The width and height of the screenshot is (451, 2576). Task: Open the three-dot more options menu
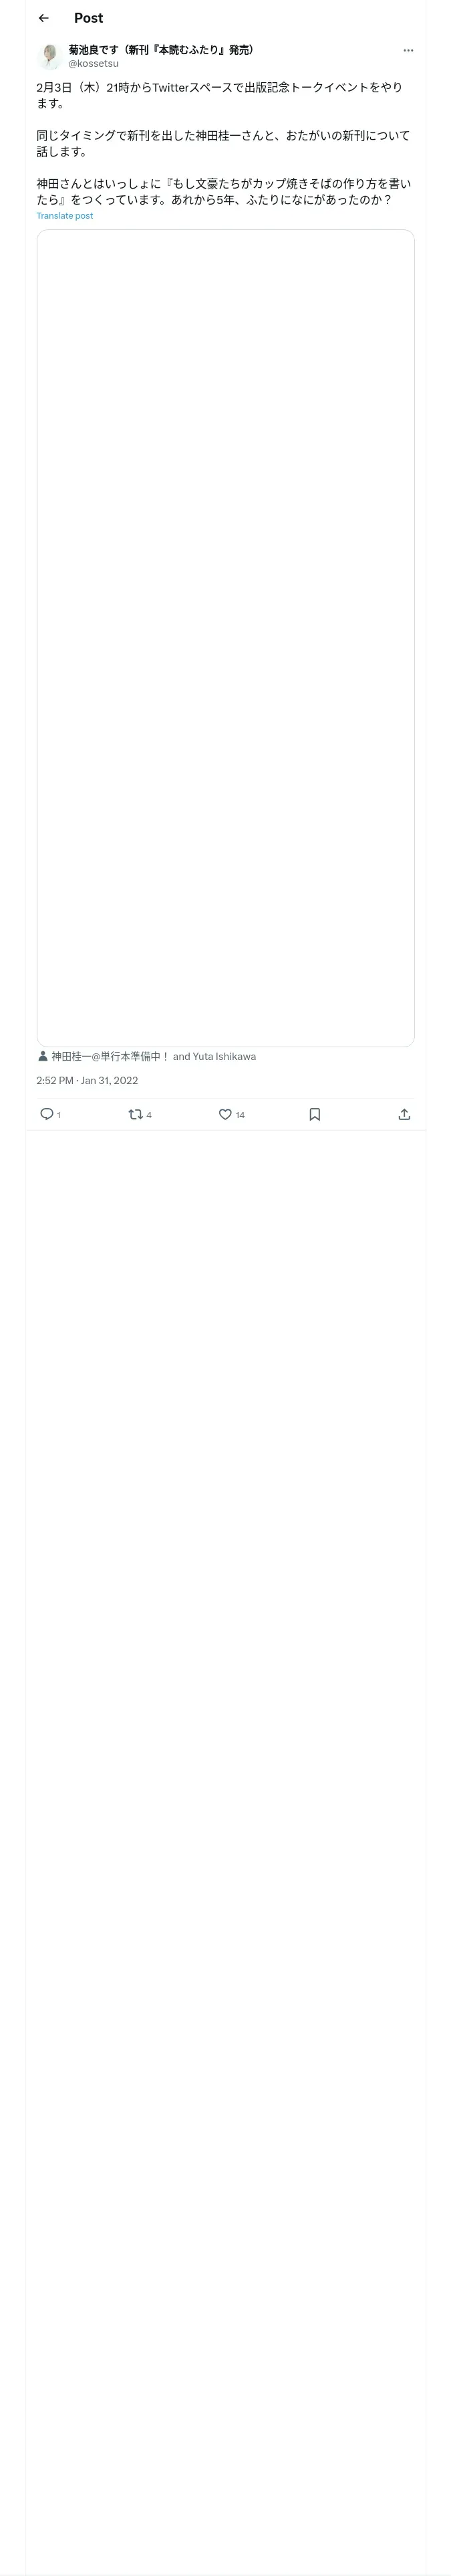click(408, 50)
